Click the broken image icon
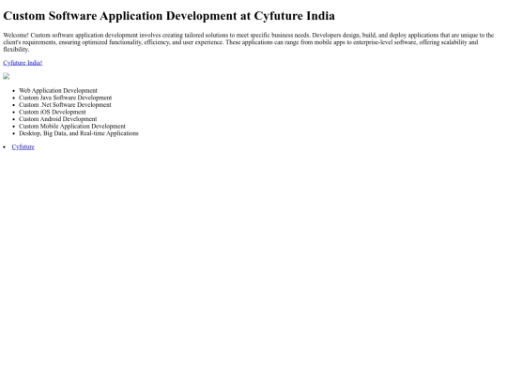 7,76
